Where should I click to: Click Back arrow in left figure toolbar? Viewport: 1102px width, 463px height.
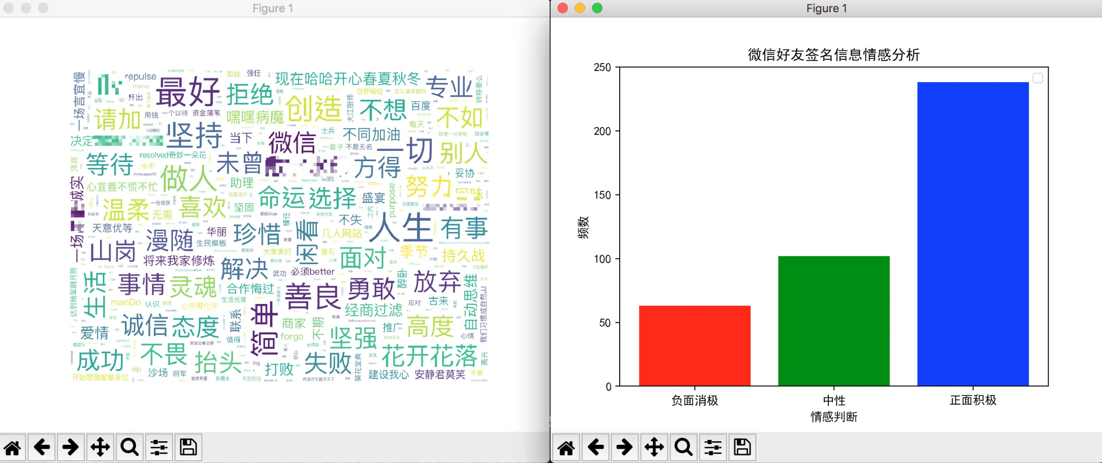tap(42, 447)
